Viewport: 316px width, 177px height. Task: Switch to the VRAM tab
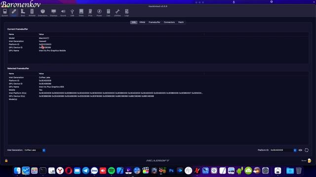tap(142, 22)
